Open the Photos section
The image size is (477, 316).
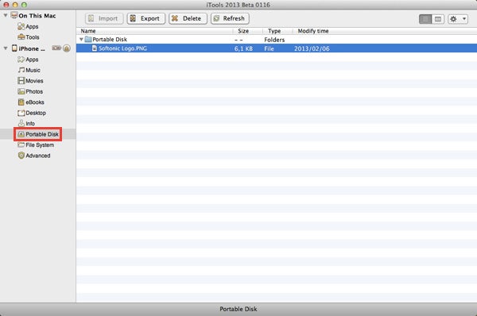pyautogui.click(x=30, y=91)
